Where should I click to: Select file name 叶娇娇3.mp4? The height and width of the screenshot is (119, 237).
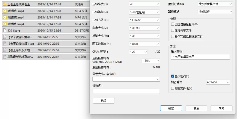click(x=16, y=24)
